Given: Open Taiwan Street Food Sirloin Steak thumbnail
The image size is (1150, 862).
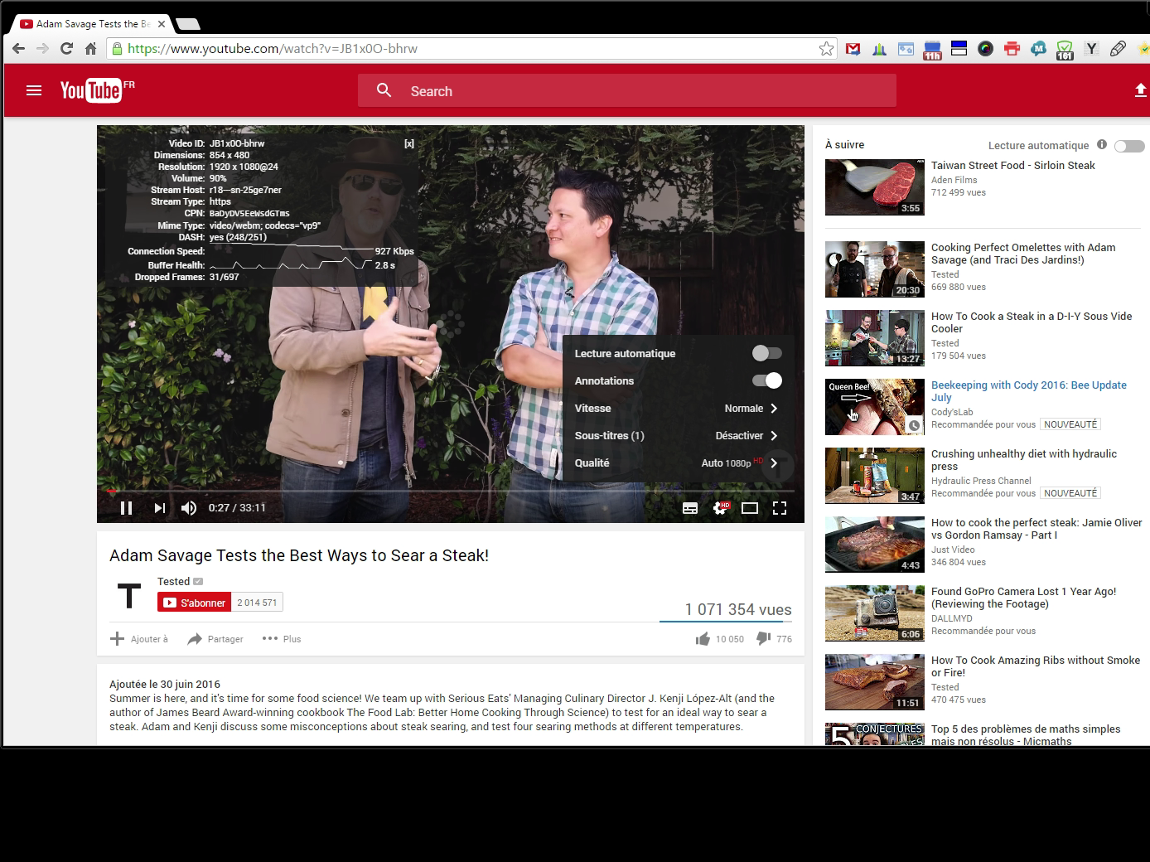Looking at the screenshot, I should (874, 187).
